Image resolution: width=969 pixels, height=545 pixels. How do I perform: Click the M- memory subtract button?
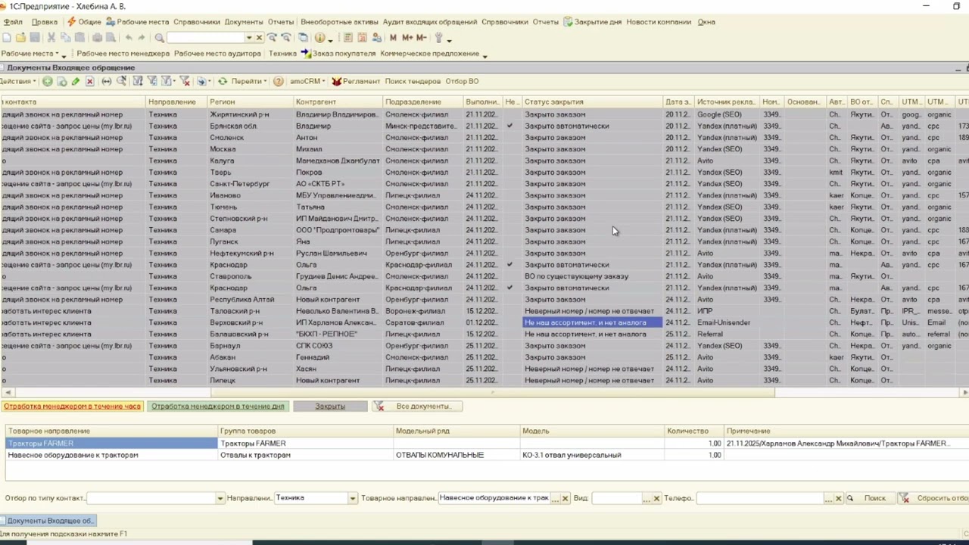(x=422, y=38)
